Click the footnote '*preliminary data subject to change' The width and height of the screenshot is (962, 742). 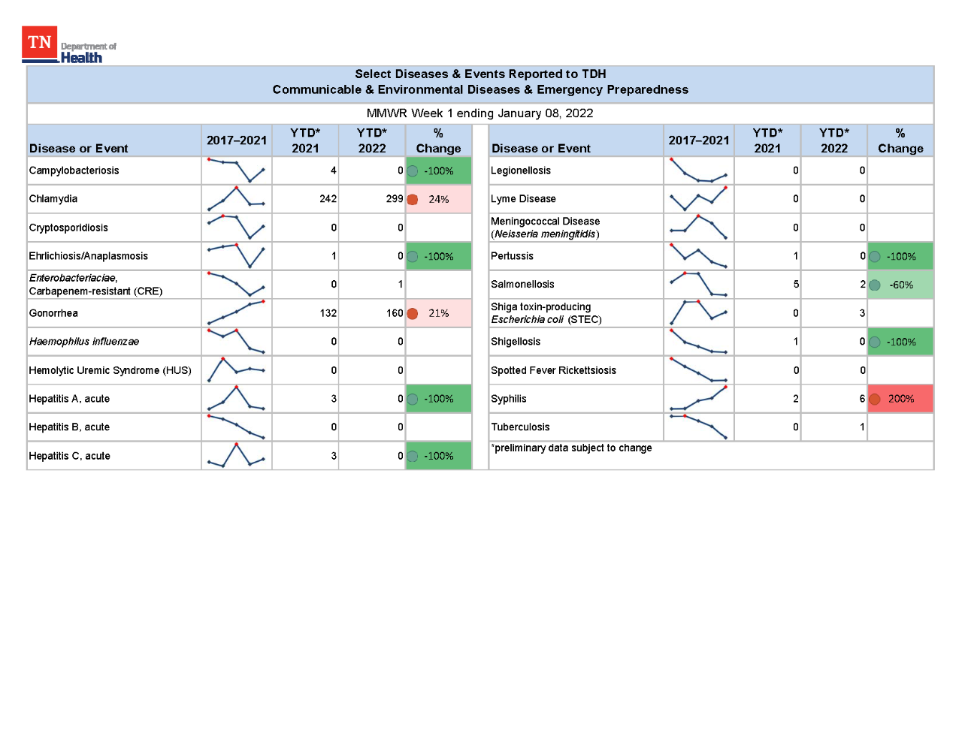(x=571, y=448)
